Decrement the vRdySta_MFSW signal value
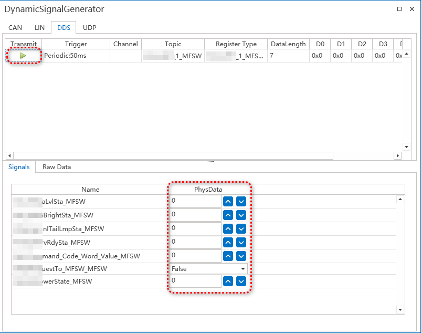Screen dimensions: 422x334 coord(241,242)
